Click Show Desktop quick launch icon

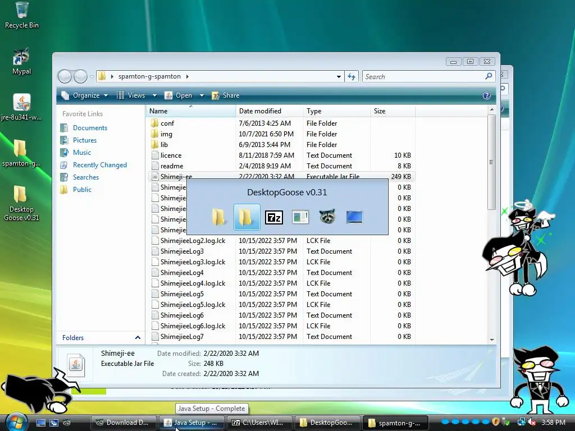(40, 423)
